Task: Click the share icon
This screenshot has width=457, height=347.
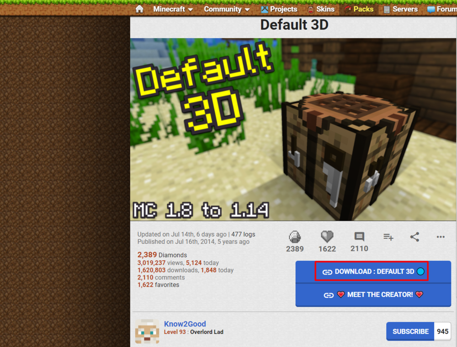Action: click(x=414, y=237)
